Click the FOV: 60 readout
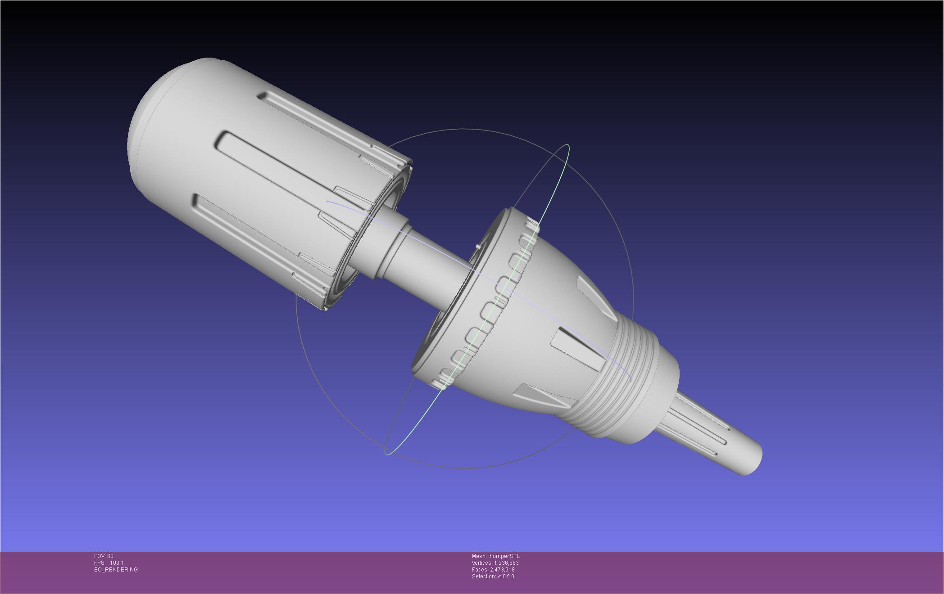Viewport: 944px width, 594px height. coord(104,556)
